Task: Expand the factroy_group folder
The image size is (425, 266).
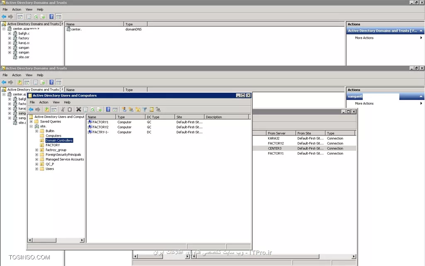Action: (37, 150)
